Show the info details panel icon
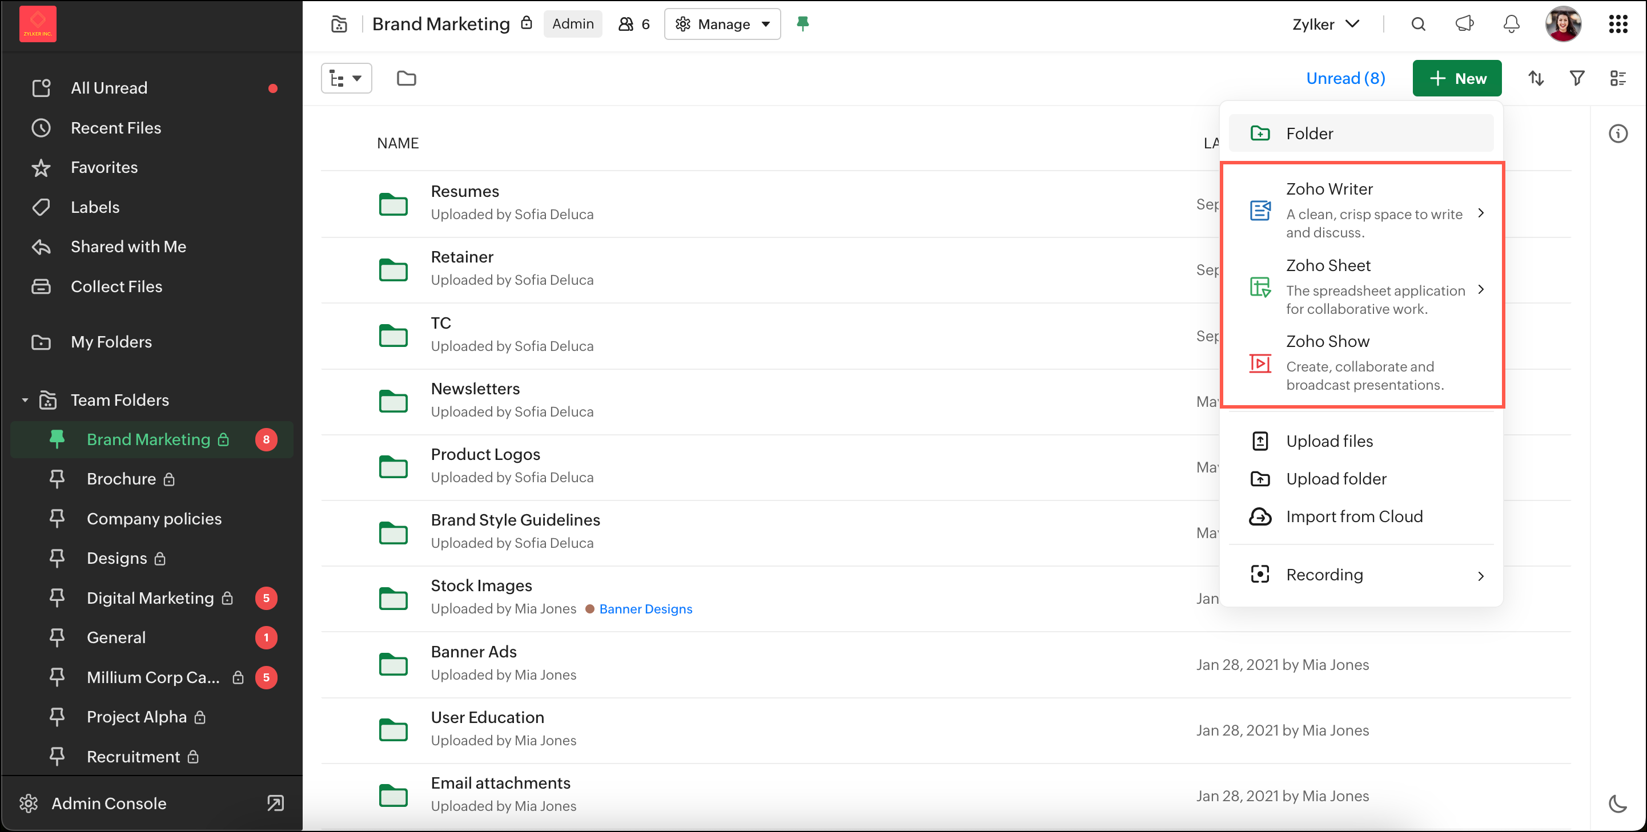Viewport: 1647px width, 832px height. [x=1618, y=134]
